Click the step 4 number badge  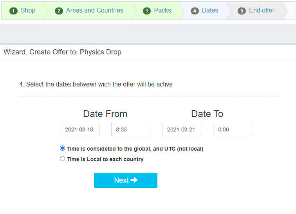[195, 11]
